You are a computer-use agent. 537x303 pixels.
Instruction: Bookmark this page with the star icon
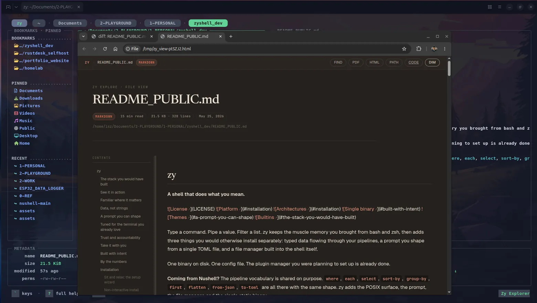click(x=404, y=49)
